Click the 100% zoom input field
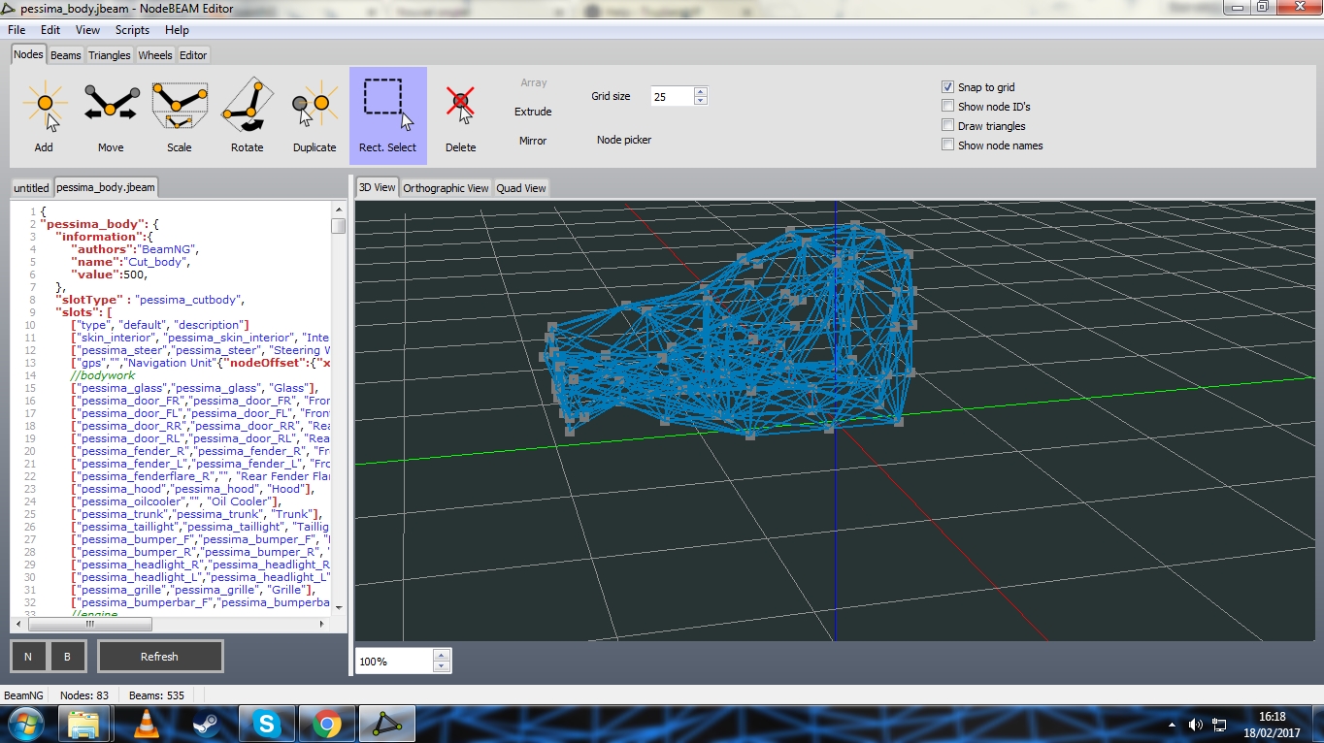This screenshot has width=1324, height=743. click(394, 661)
